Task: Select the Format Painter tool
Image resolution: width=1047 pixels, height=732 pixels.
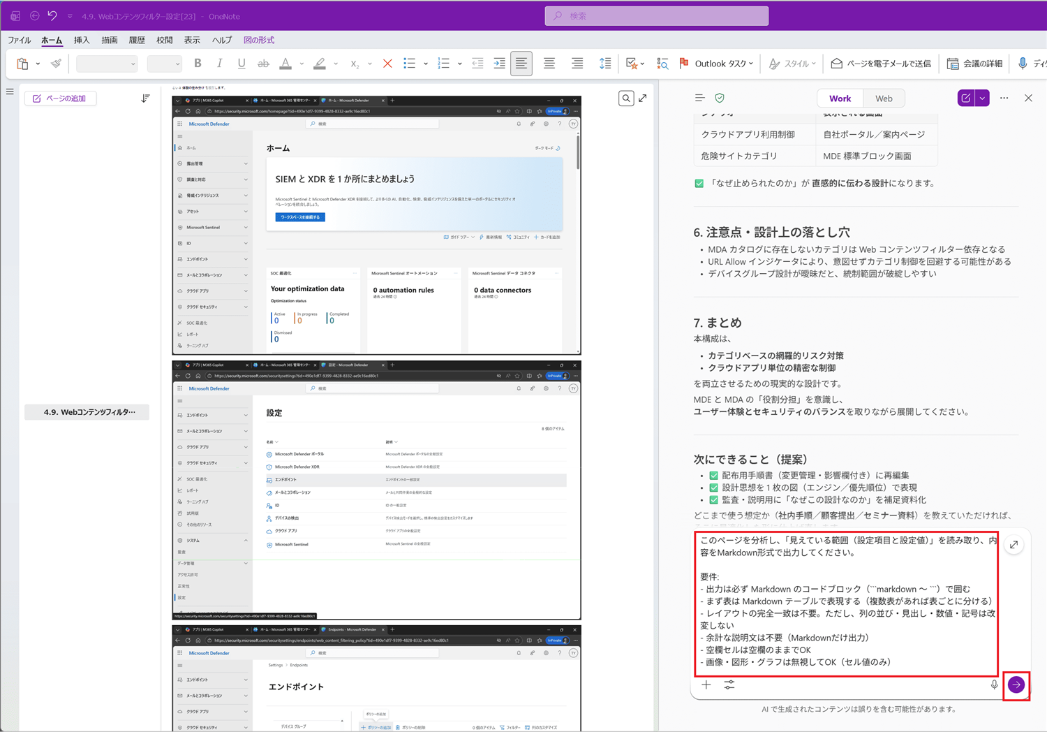Action: (56, 64)
